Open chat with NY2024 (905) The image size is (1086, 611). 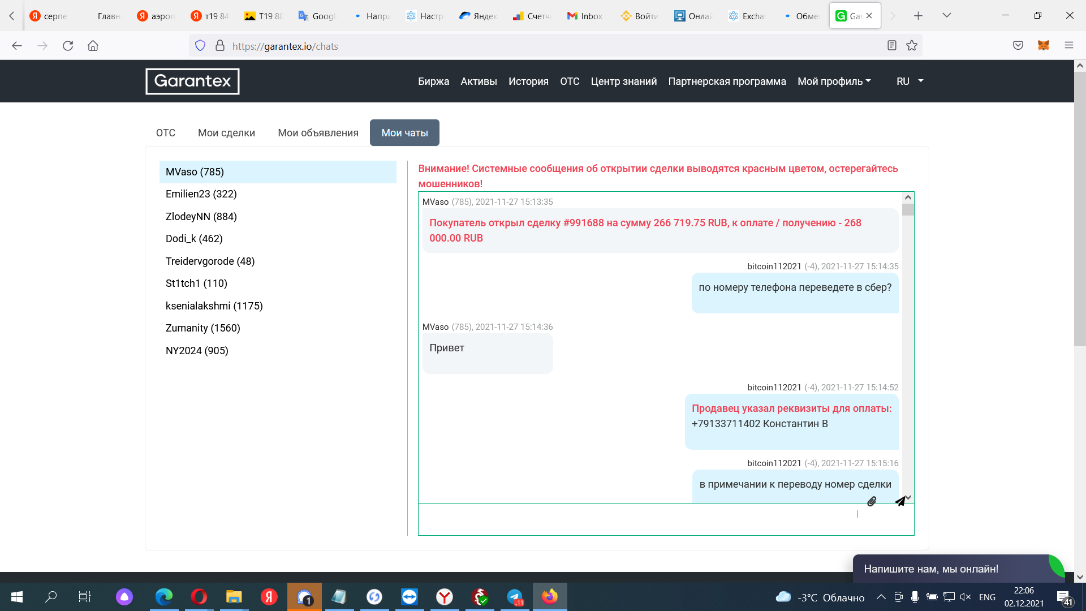278,350
